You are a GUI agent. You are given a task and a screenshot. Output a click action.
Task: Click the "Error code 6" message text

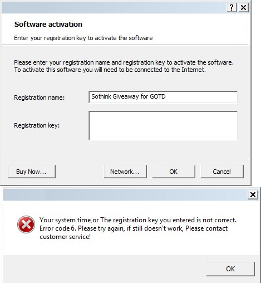click(x=58, y=228)
